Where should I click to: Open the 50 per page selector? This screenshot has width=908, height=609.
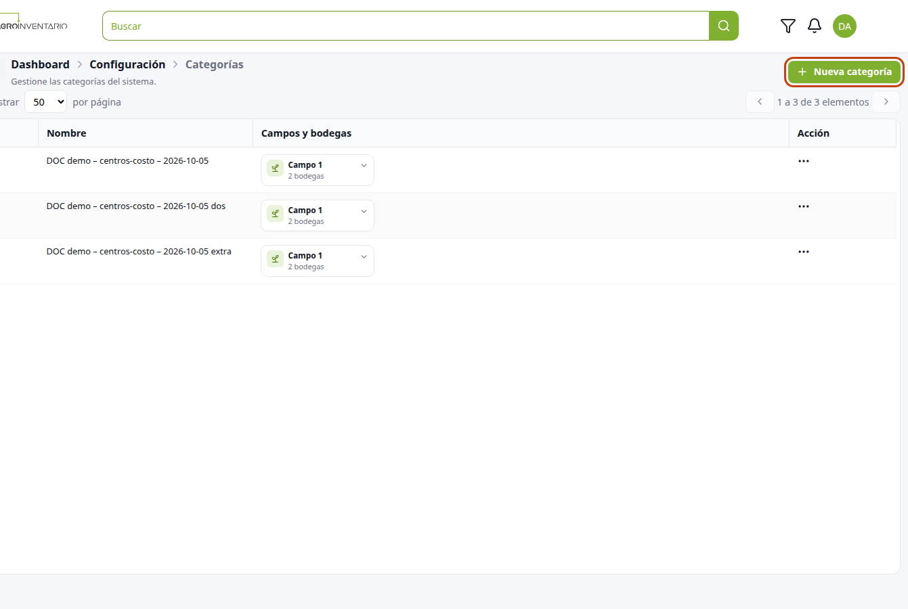click(46, 102)
